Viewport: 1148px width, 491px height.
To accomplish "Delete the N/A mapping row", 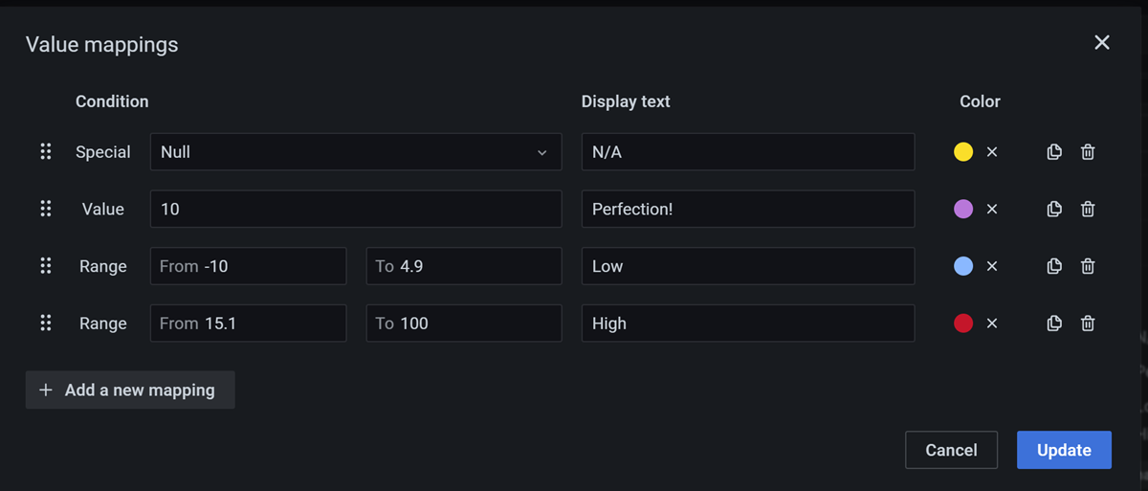I will coord(1088,151).
